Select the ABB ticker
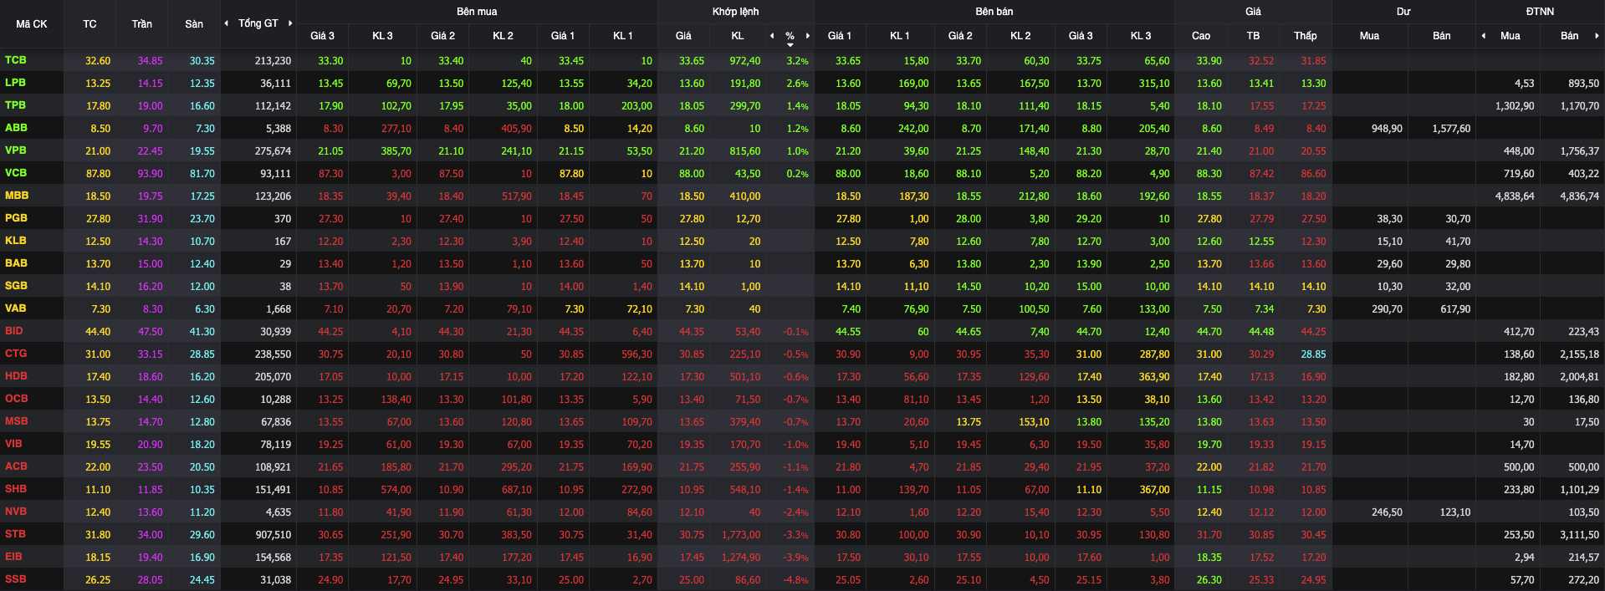This screenshot has width=1605, height=591. (16, 128)
